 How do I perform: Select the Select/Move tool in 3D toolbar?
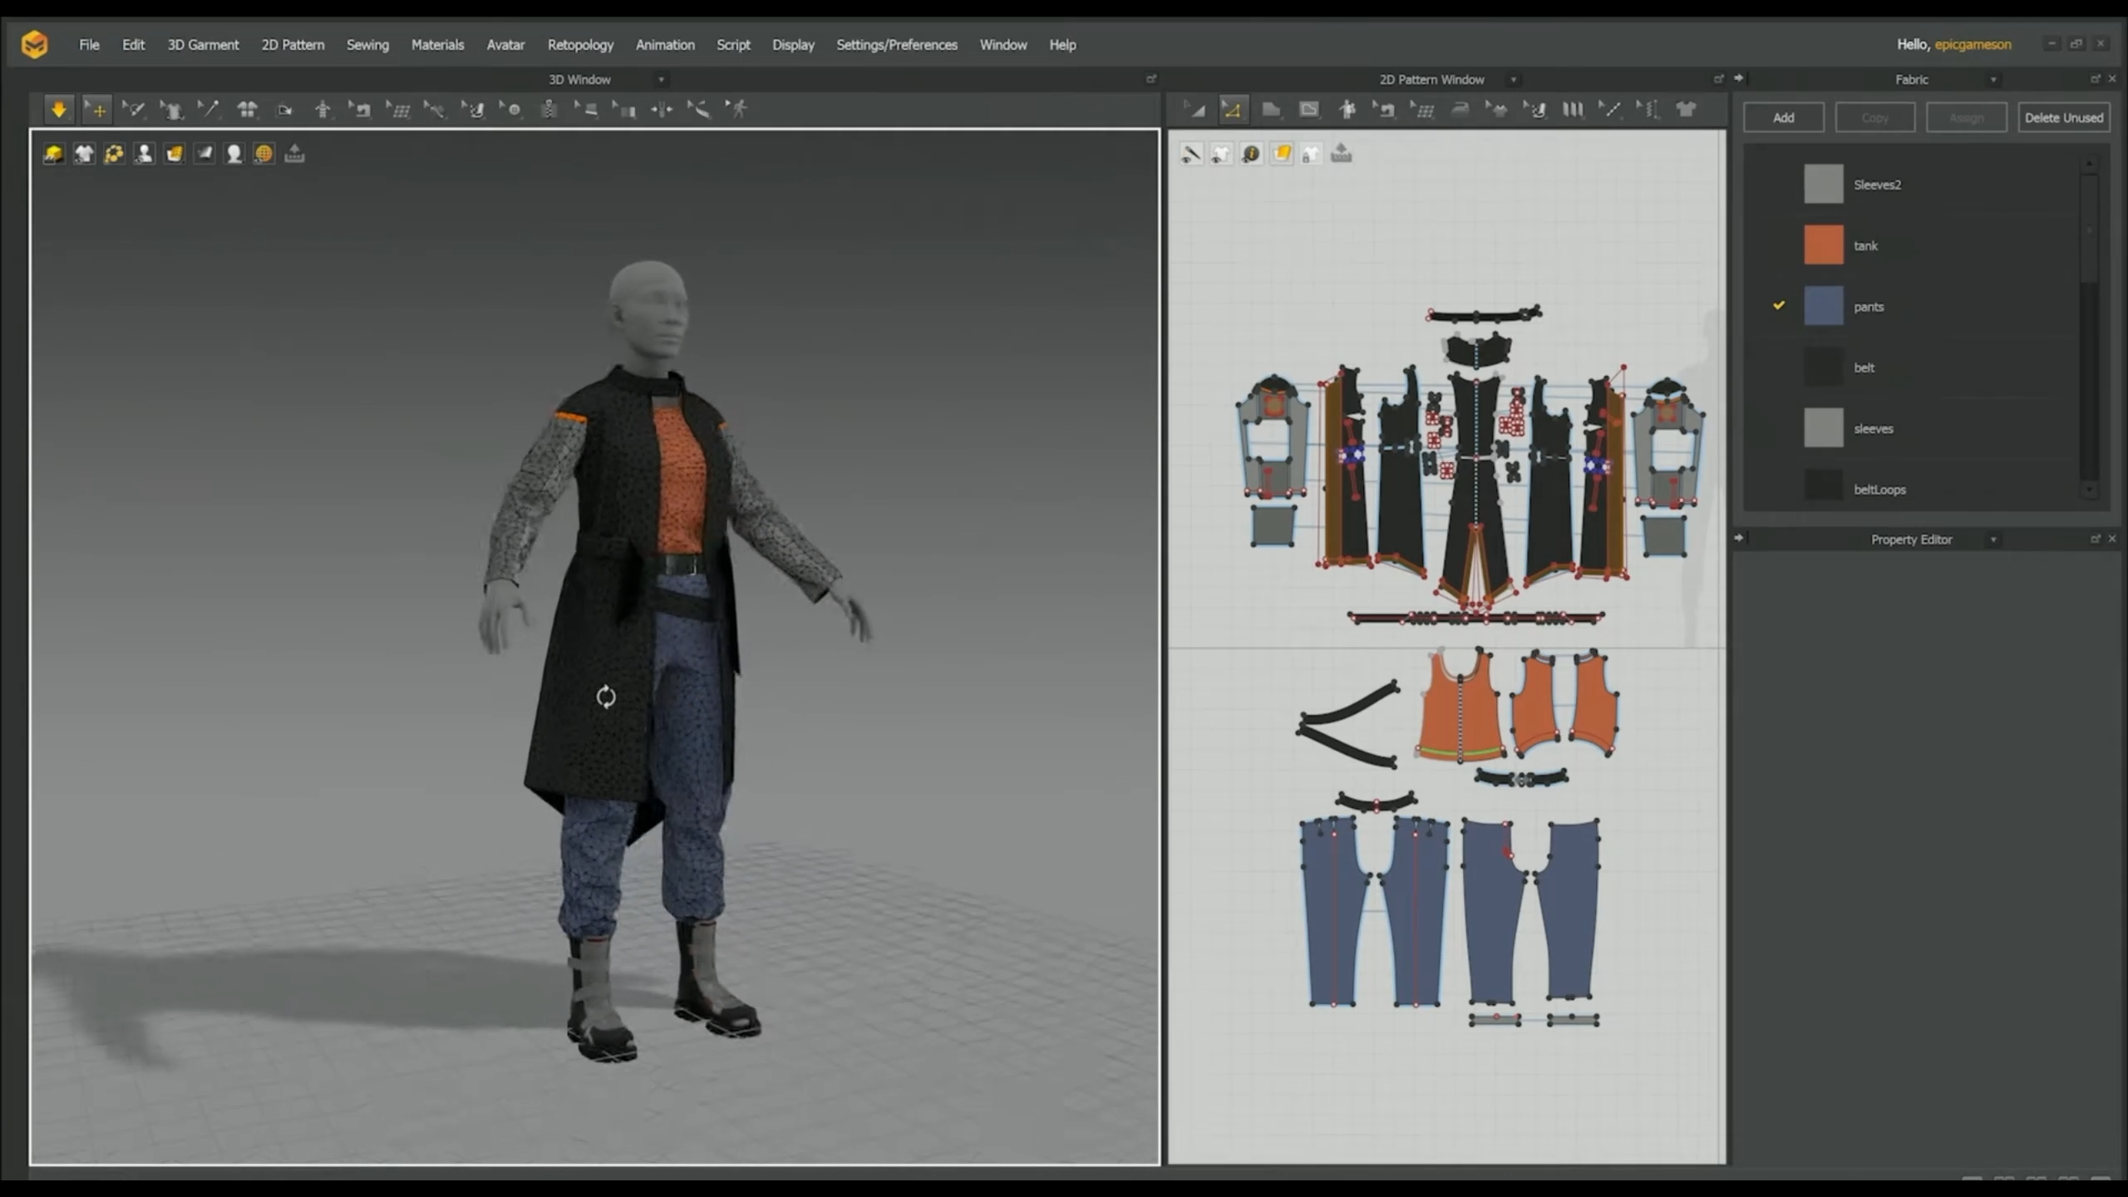96,109
